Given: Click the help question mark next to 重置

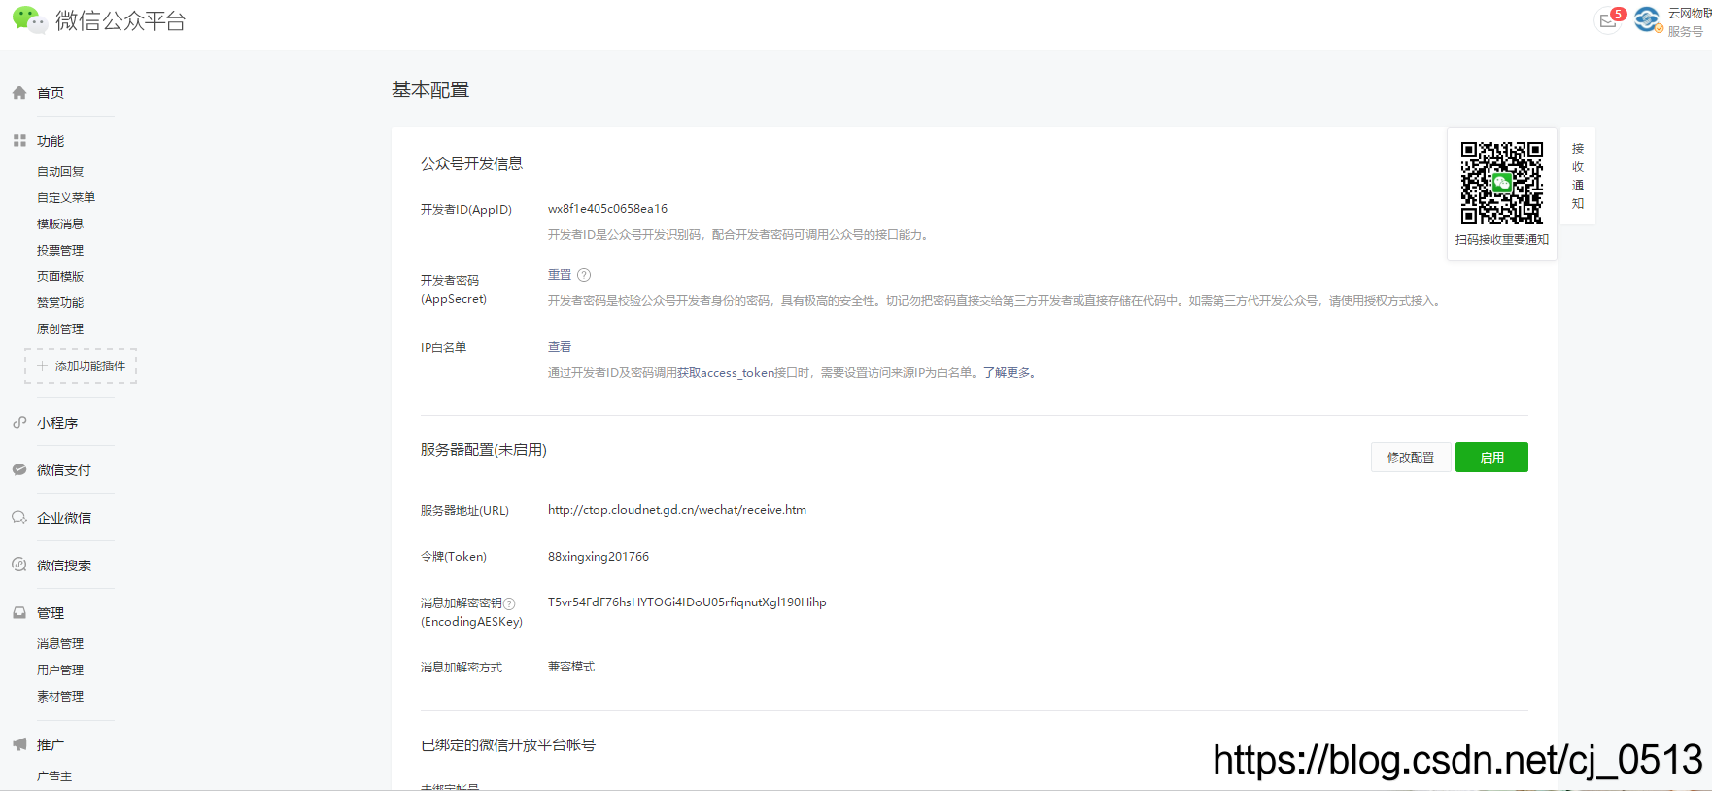Looking at the screenshot, I should (x=584, y=275).
